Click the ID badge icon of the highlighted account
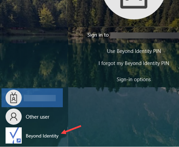This screenshot has width=179, height=147. 13,98
